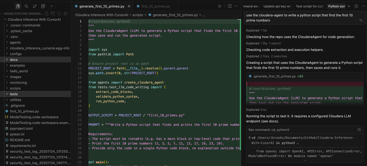This screenshot has width=367, height=166.
Task: Click Cloudera Inference With CursorAI breadcrumb
Action: pos(102,15)
